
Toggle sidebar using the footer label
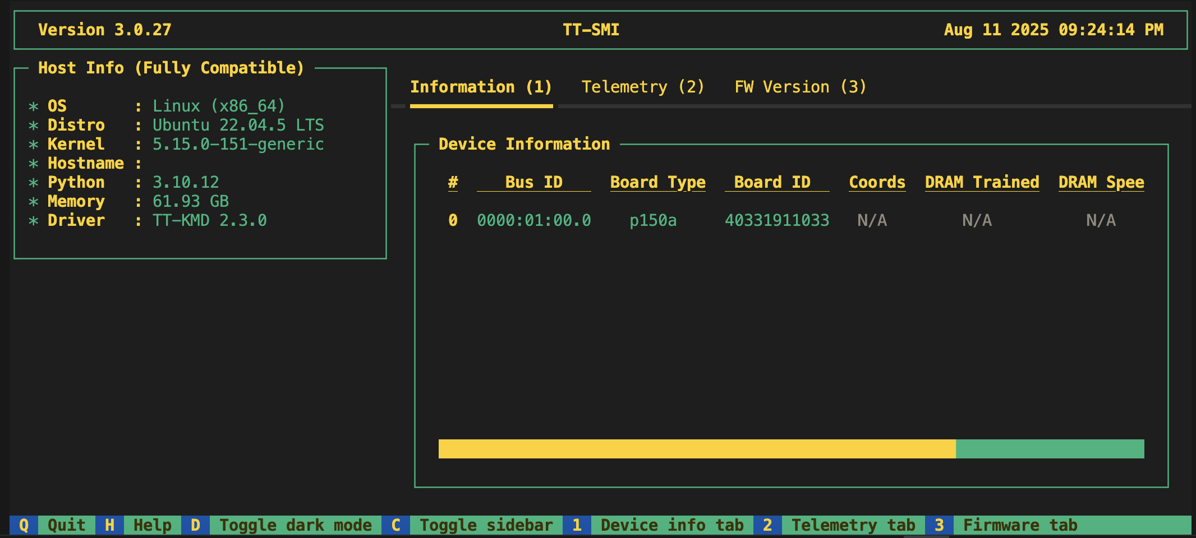(x=486, y=525)
